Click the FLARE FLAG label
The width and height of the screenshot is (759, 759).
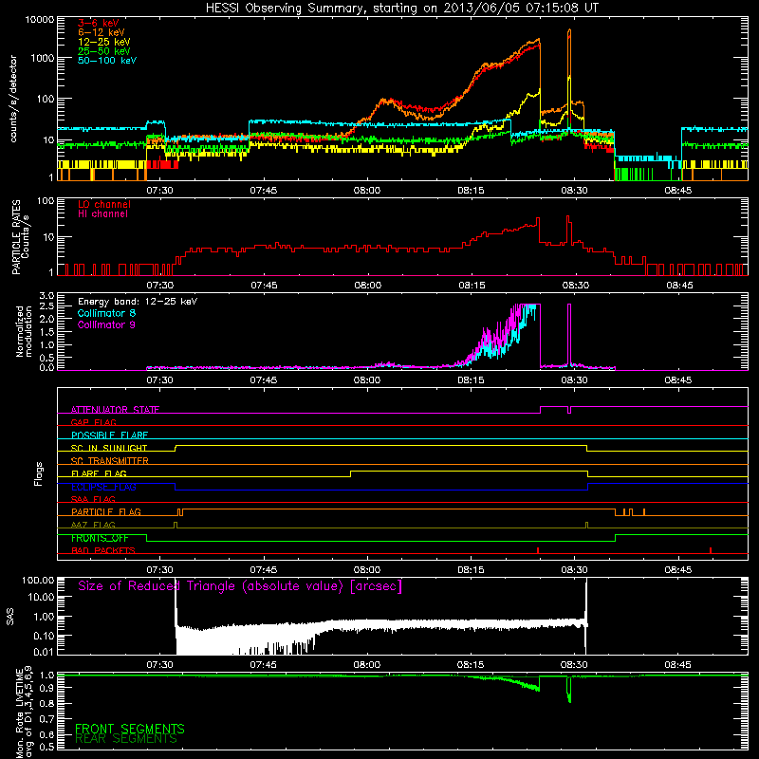tap(99, 473)
